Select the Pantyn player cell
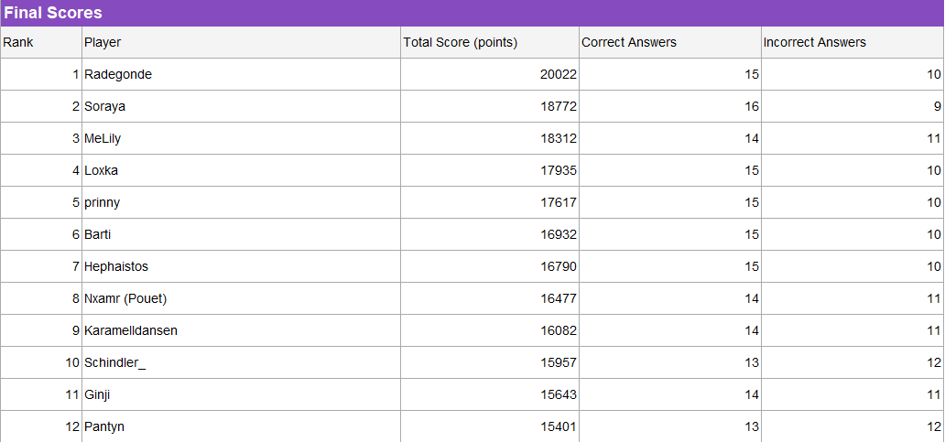 [x=241, y=426]
